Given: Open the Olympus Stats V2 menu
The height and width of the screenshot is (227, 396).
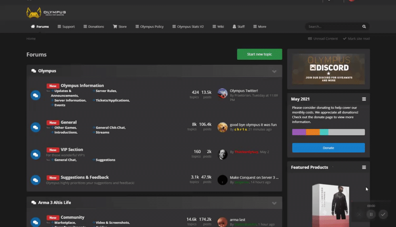Looking at the screenshot, I should tap(188, 26).
